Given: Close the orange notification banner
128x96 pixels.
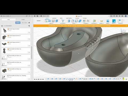Looking at the screenshot, I should [126, 26].
